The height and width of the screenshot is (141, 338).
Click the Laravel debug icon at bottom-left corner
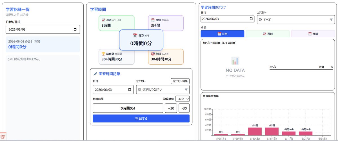tap(3, 137)
